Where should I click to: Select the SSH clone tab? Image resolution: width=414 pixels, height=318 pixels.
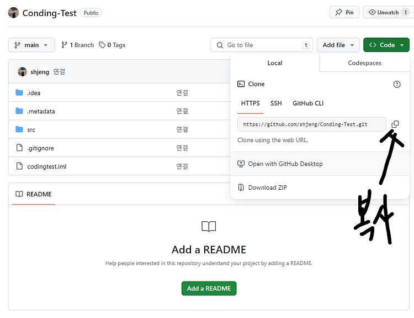click(x=276, y=103)
